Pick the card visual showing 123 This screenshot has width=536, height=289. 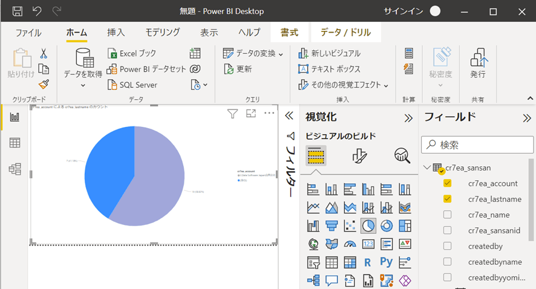point(368,244)
